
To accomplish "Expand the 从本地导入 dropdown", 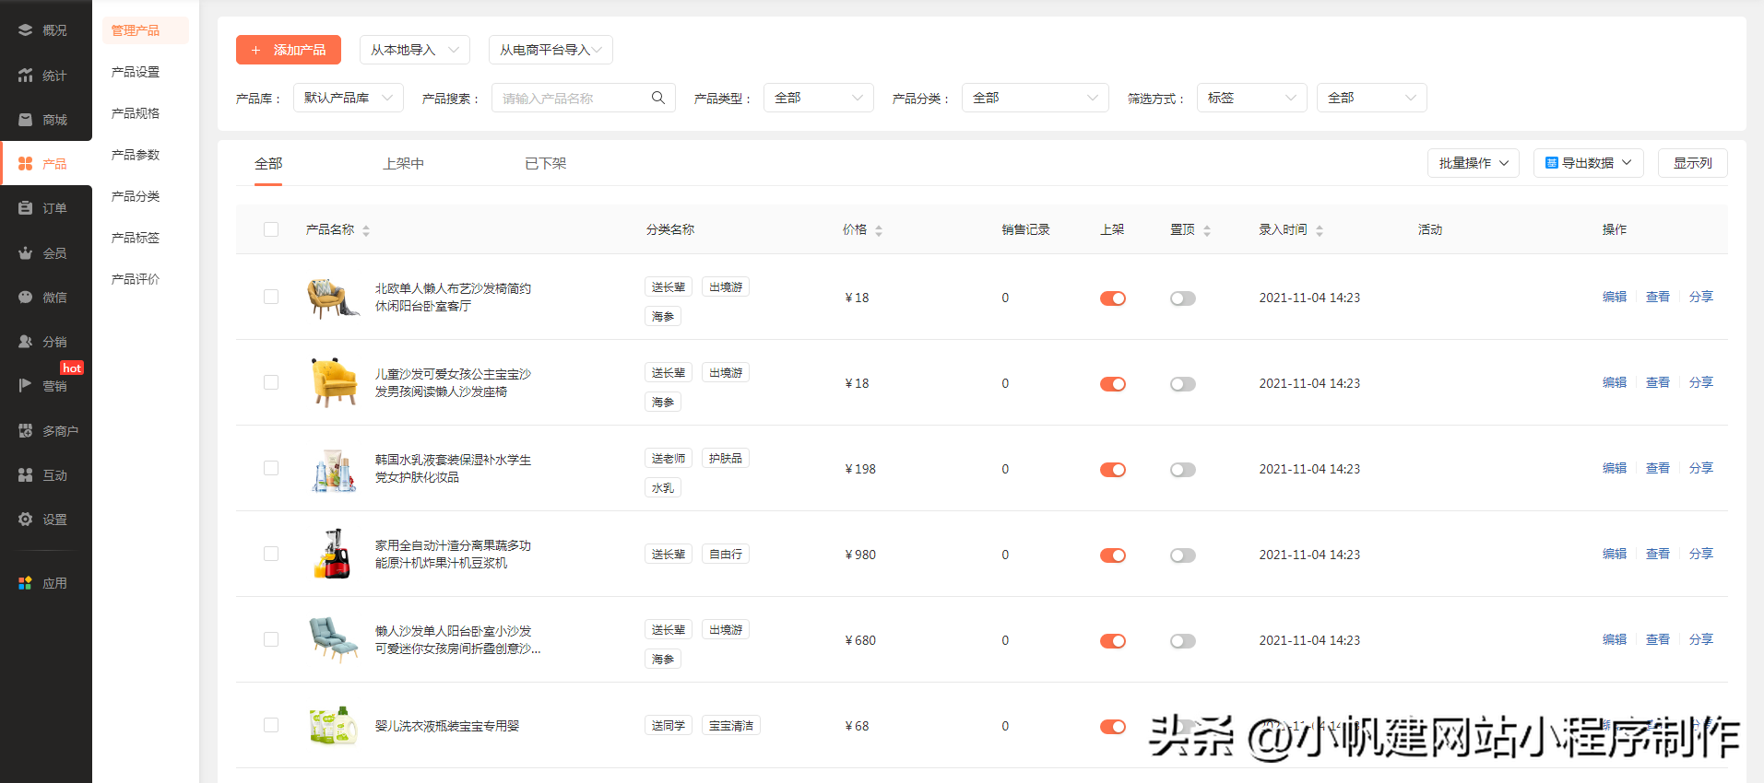I will click(414, 50).
